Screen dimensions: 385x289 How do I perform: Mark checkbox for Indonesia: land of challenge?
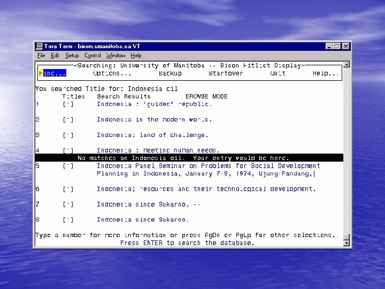click(x=68, y=135)
